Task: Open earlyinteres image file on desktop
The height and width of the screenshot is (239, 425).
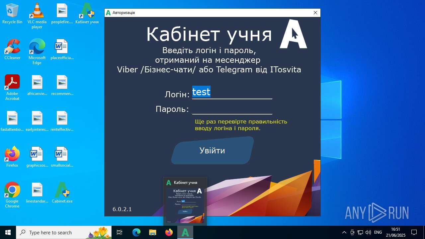Action: click(x=37, y=121)
